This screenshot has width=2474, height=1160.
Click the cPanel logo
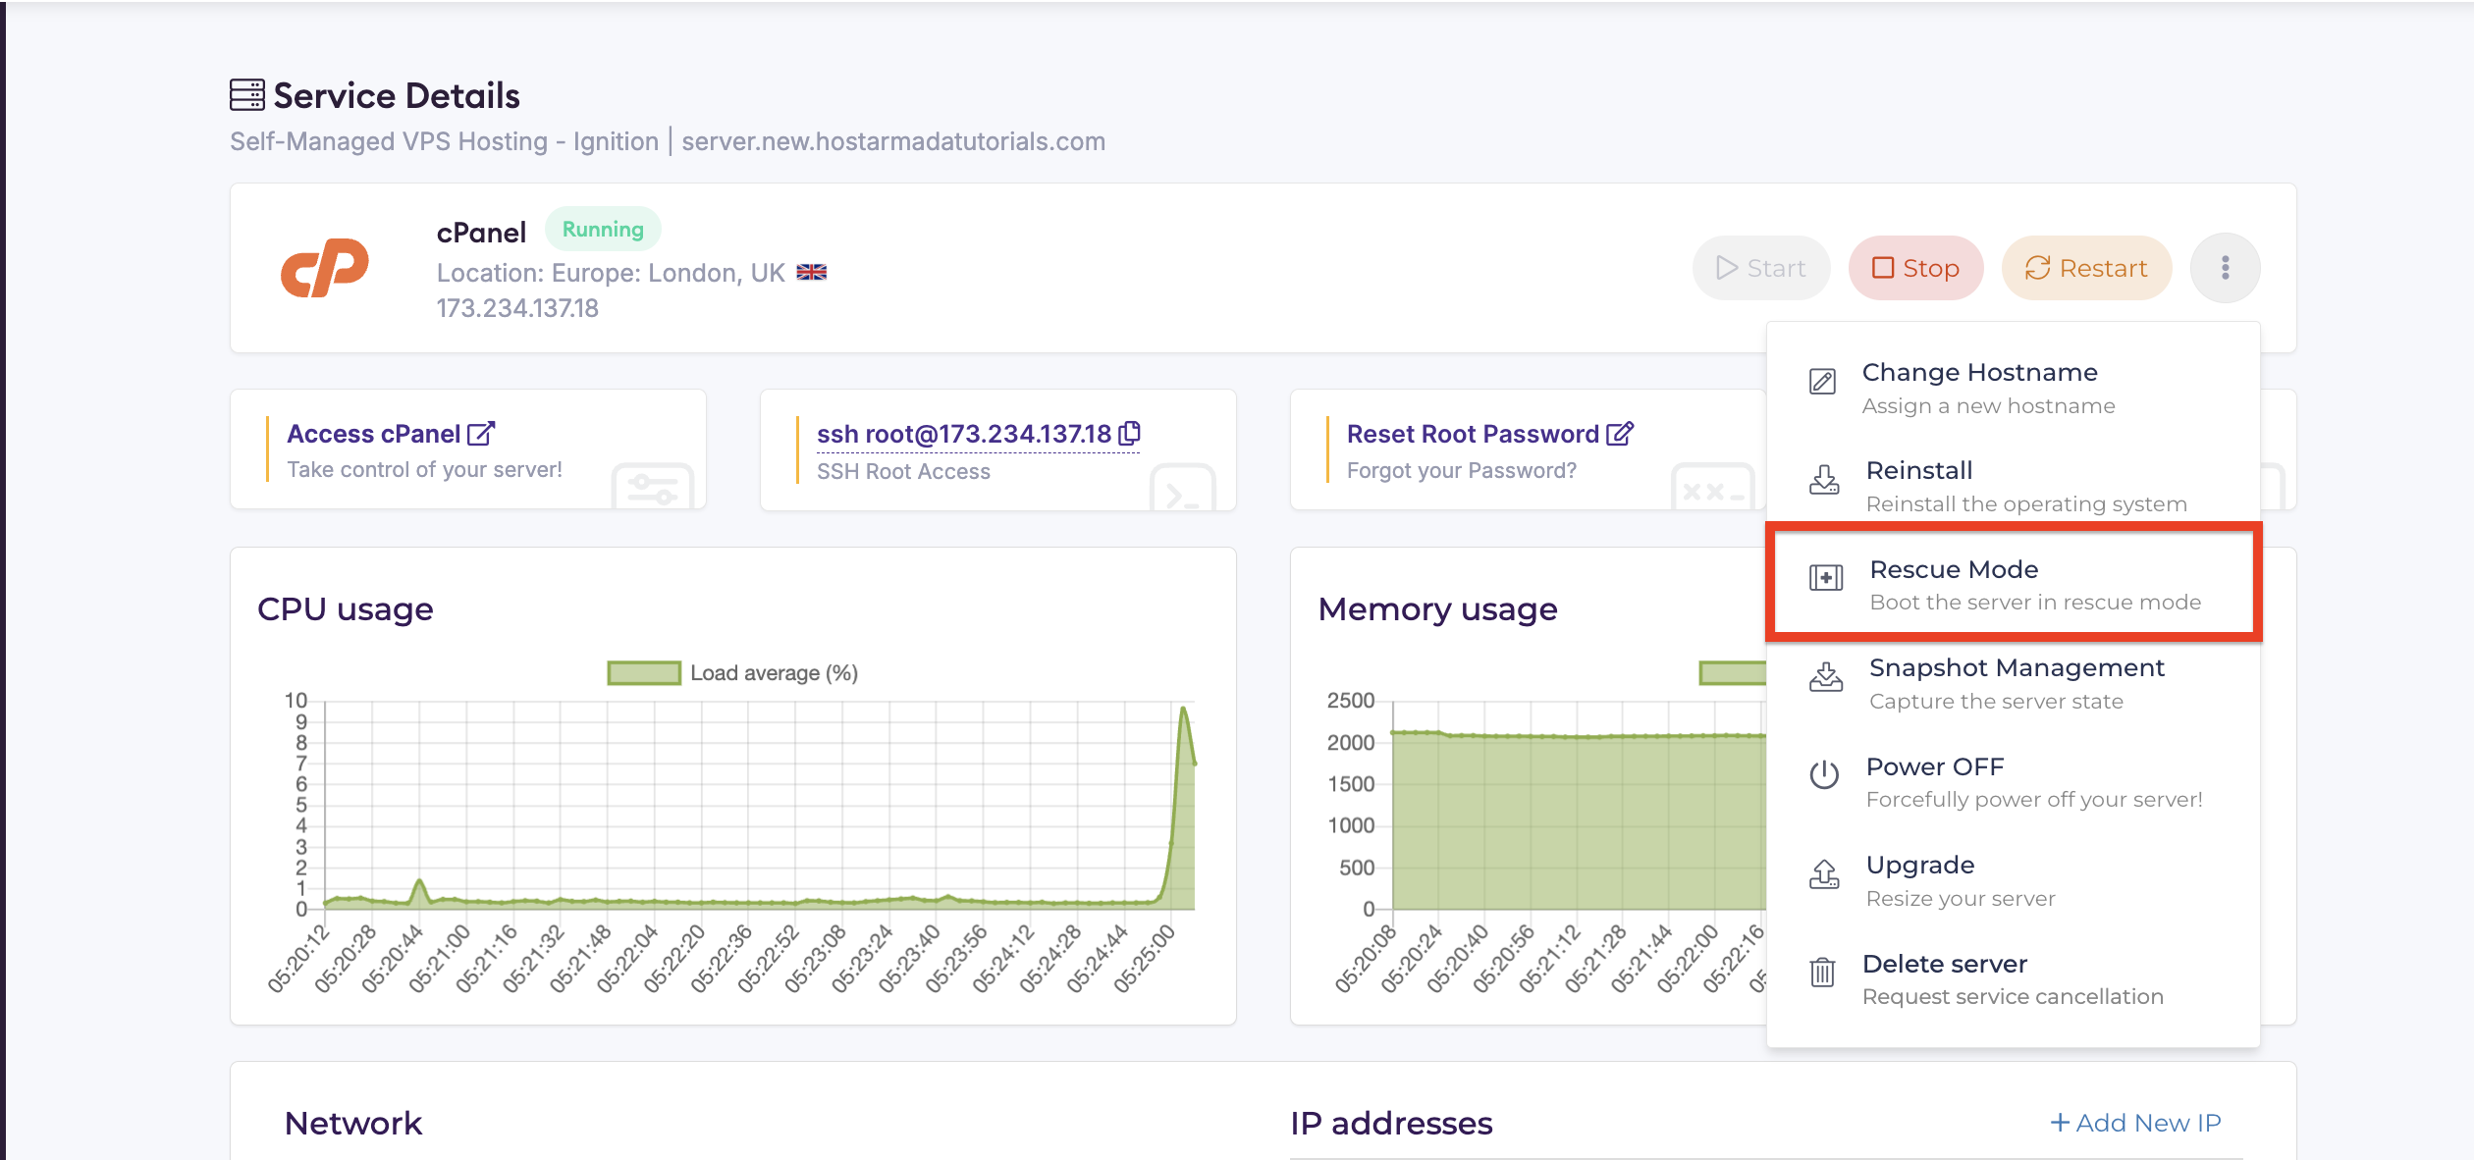325,268
